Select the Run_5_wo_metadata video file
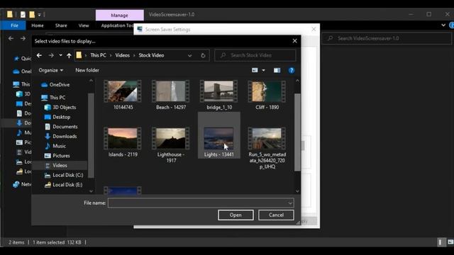Viewport: 454px width, 255px height. pos(267,148)
